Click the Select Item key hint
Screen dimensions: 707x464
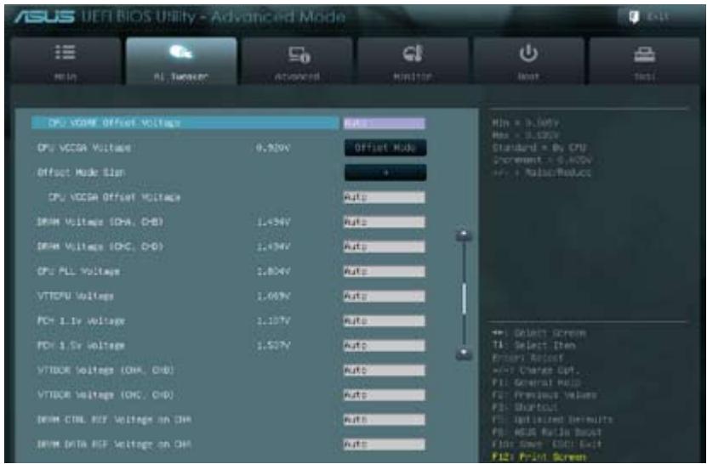[x=533, y=346]
